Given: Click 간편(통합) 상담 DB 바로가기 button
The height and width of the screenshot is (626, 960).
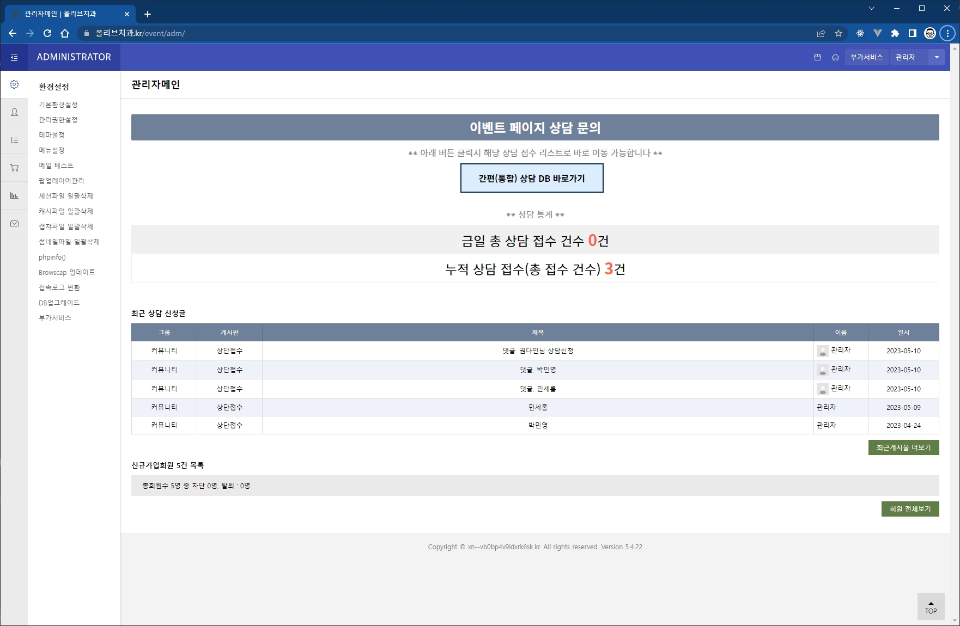Looking at the screenshot, I should [532, 179].
